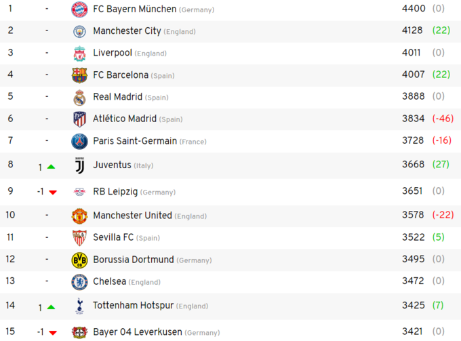Viewport: 461px width, 341px height.
Task: Click the Paris Saint-Germain club crest
Action: [x=79, y=141]
